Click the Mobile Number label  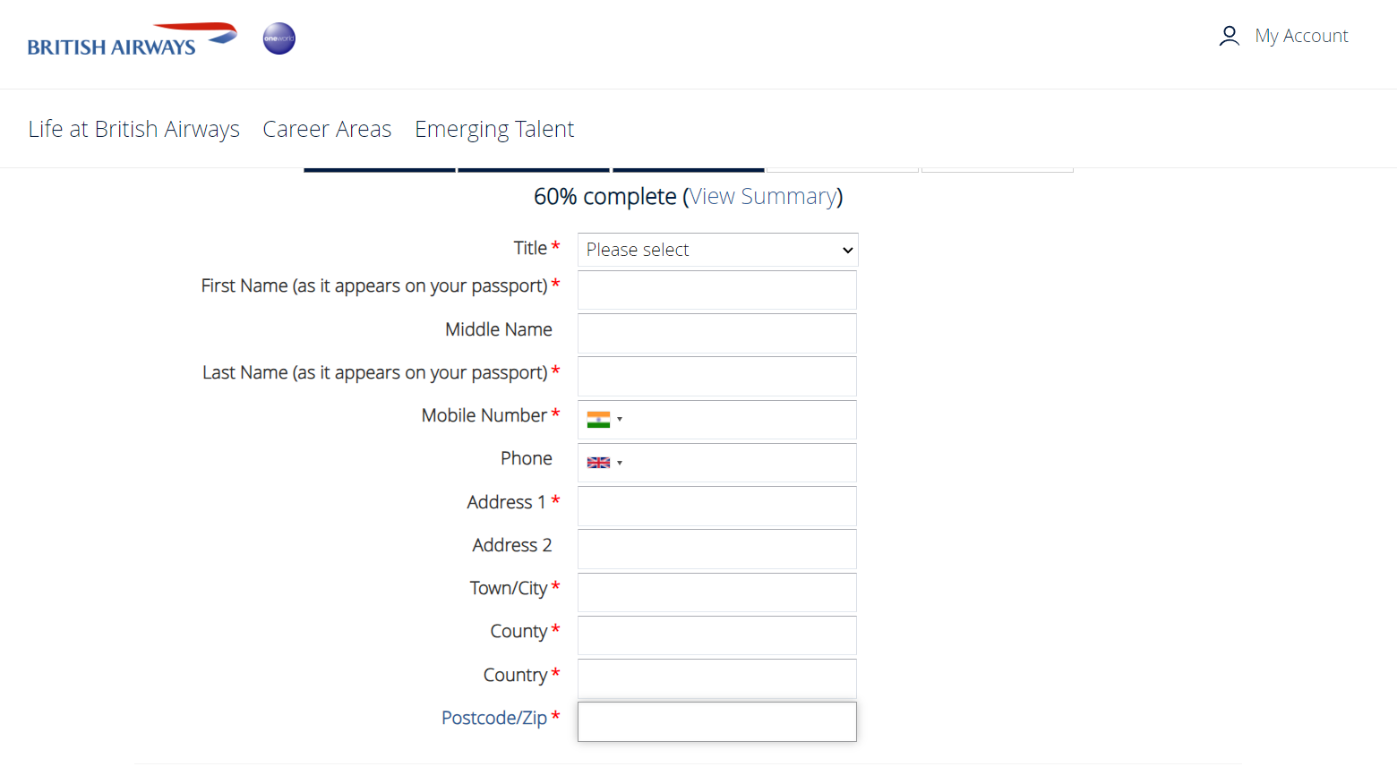(484, 415)
